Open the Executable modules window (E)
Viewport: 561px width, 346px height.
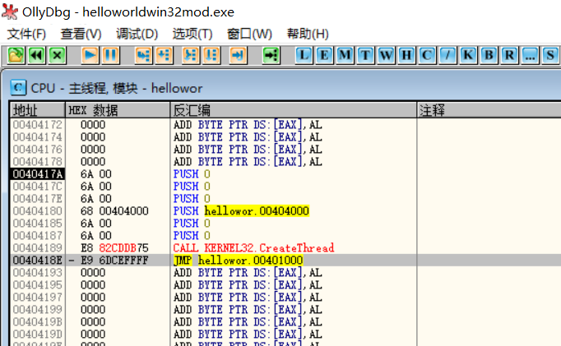point(324,55)
